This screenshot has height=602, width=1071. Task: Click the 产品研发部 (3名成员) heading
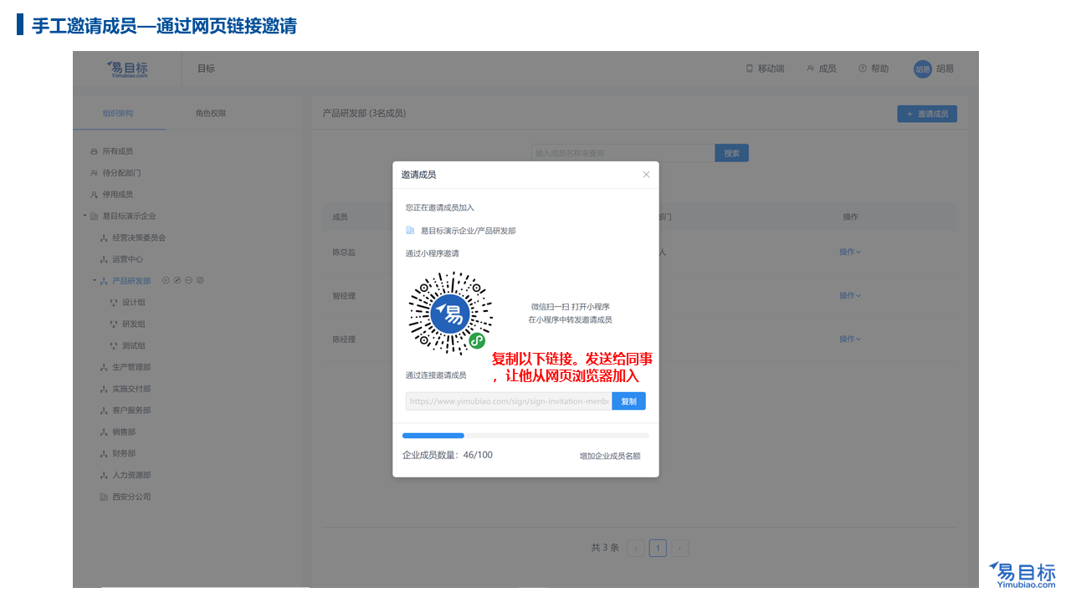(x=364, y=113)
